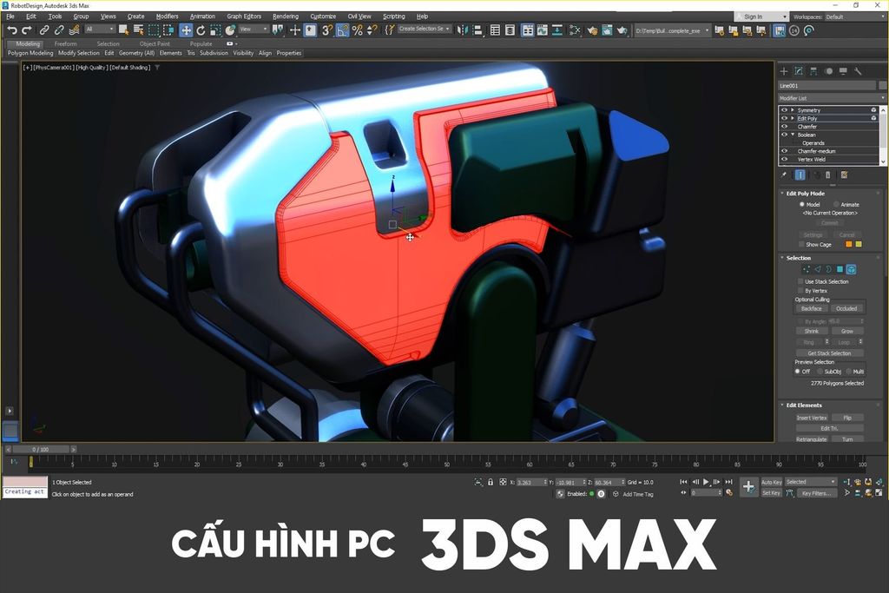Image resolution: width=889 pixels, height=593 pixels.
Task: Select the Model radio button
Action: pyautogui.click(x=801, y=204)
